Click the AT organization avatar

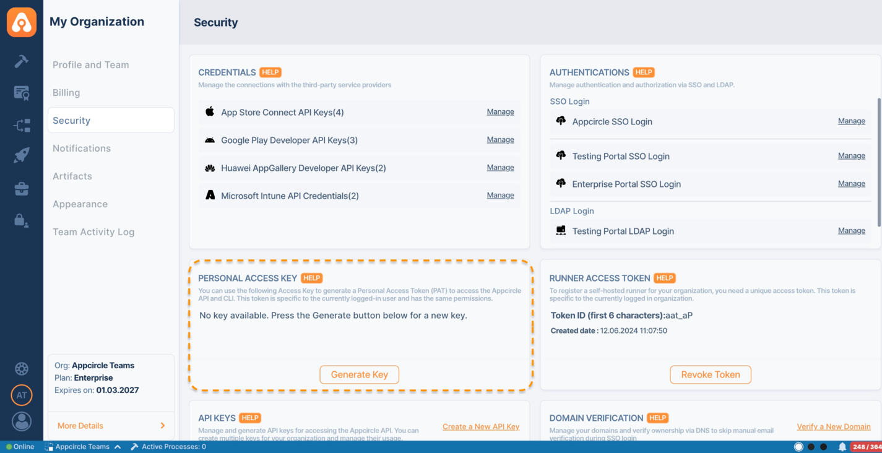pyautogui.click(x=22, y=395)
